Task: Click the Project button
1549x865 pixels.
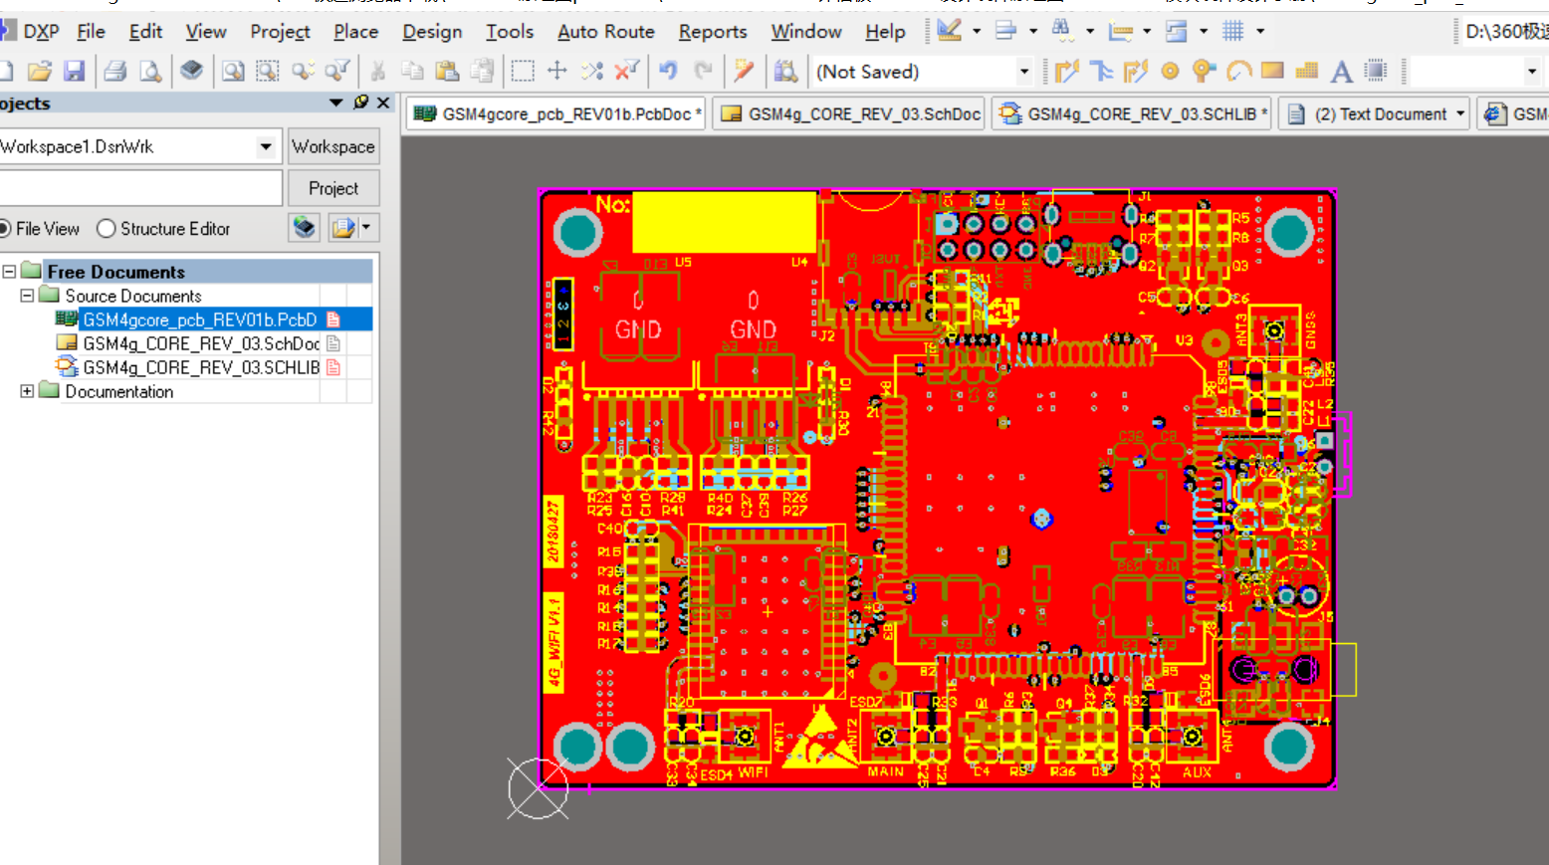Action: [x=332, y=188]
